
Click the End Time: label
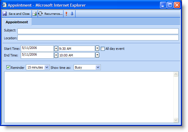click(x=11, y=55)
